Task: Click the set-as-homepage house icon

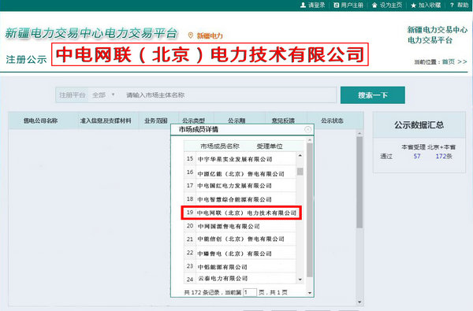Action: click(x=374, y=6)
